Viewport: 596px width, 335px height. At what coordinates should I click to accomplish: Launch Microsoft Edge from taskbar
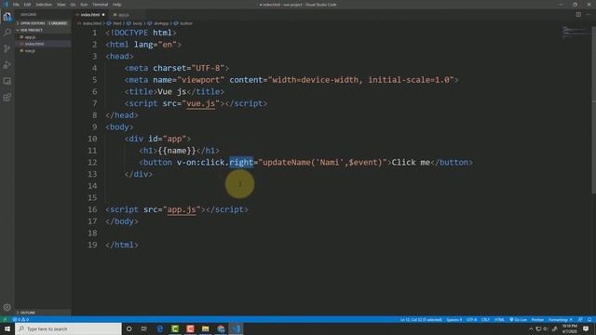pyautogui.click(x=159, y=328)
